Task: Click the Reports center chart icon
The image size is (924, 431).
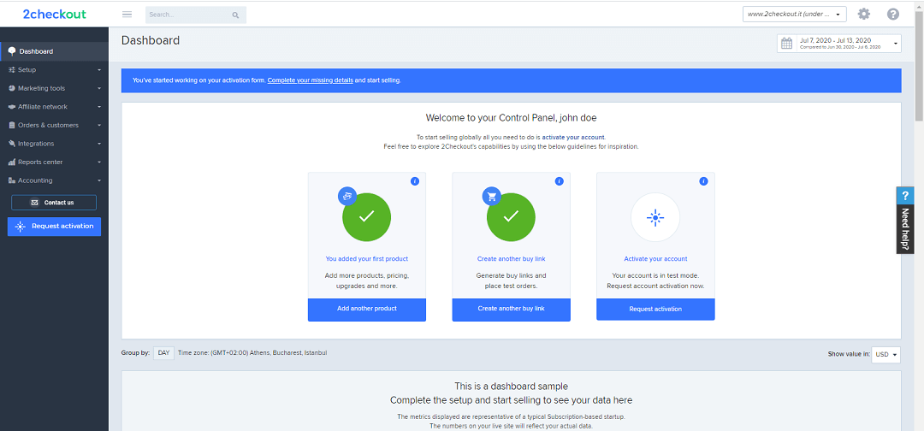Action: click(x=12, y=162)
